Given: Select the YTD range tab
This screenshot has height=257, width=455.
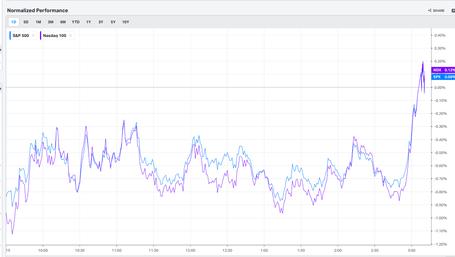Looking at the screenshot, I should tap(76, 22).
